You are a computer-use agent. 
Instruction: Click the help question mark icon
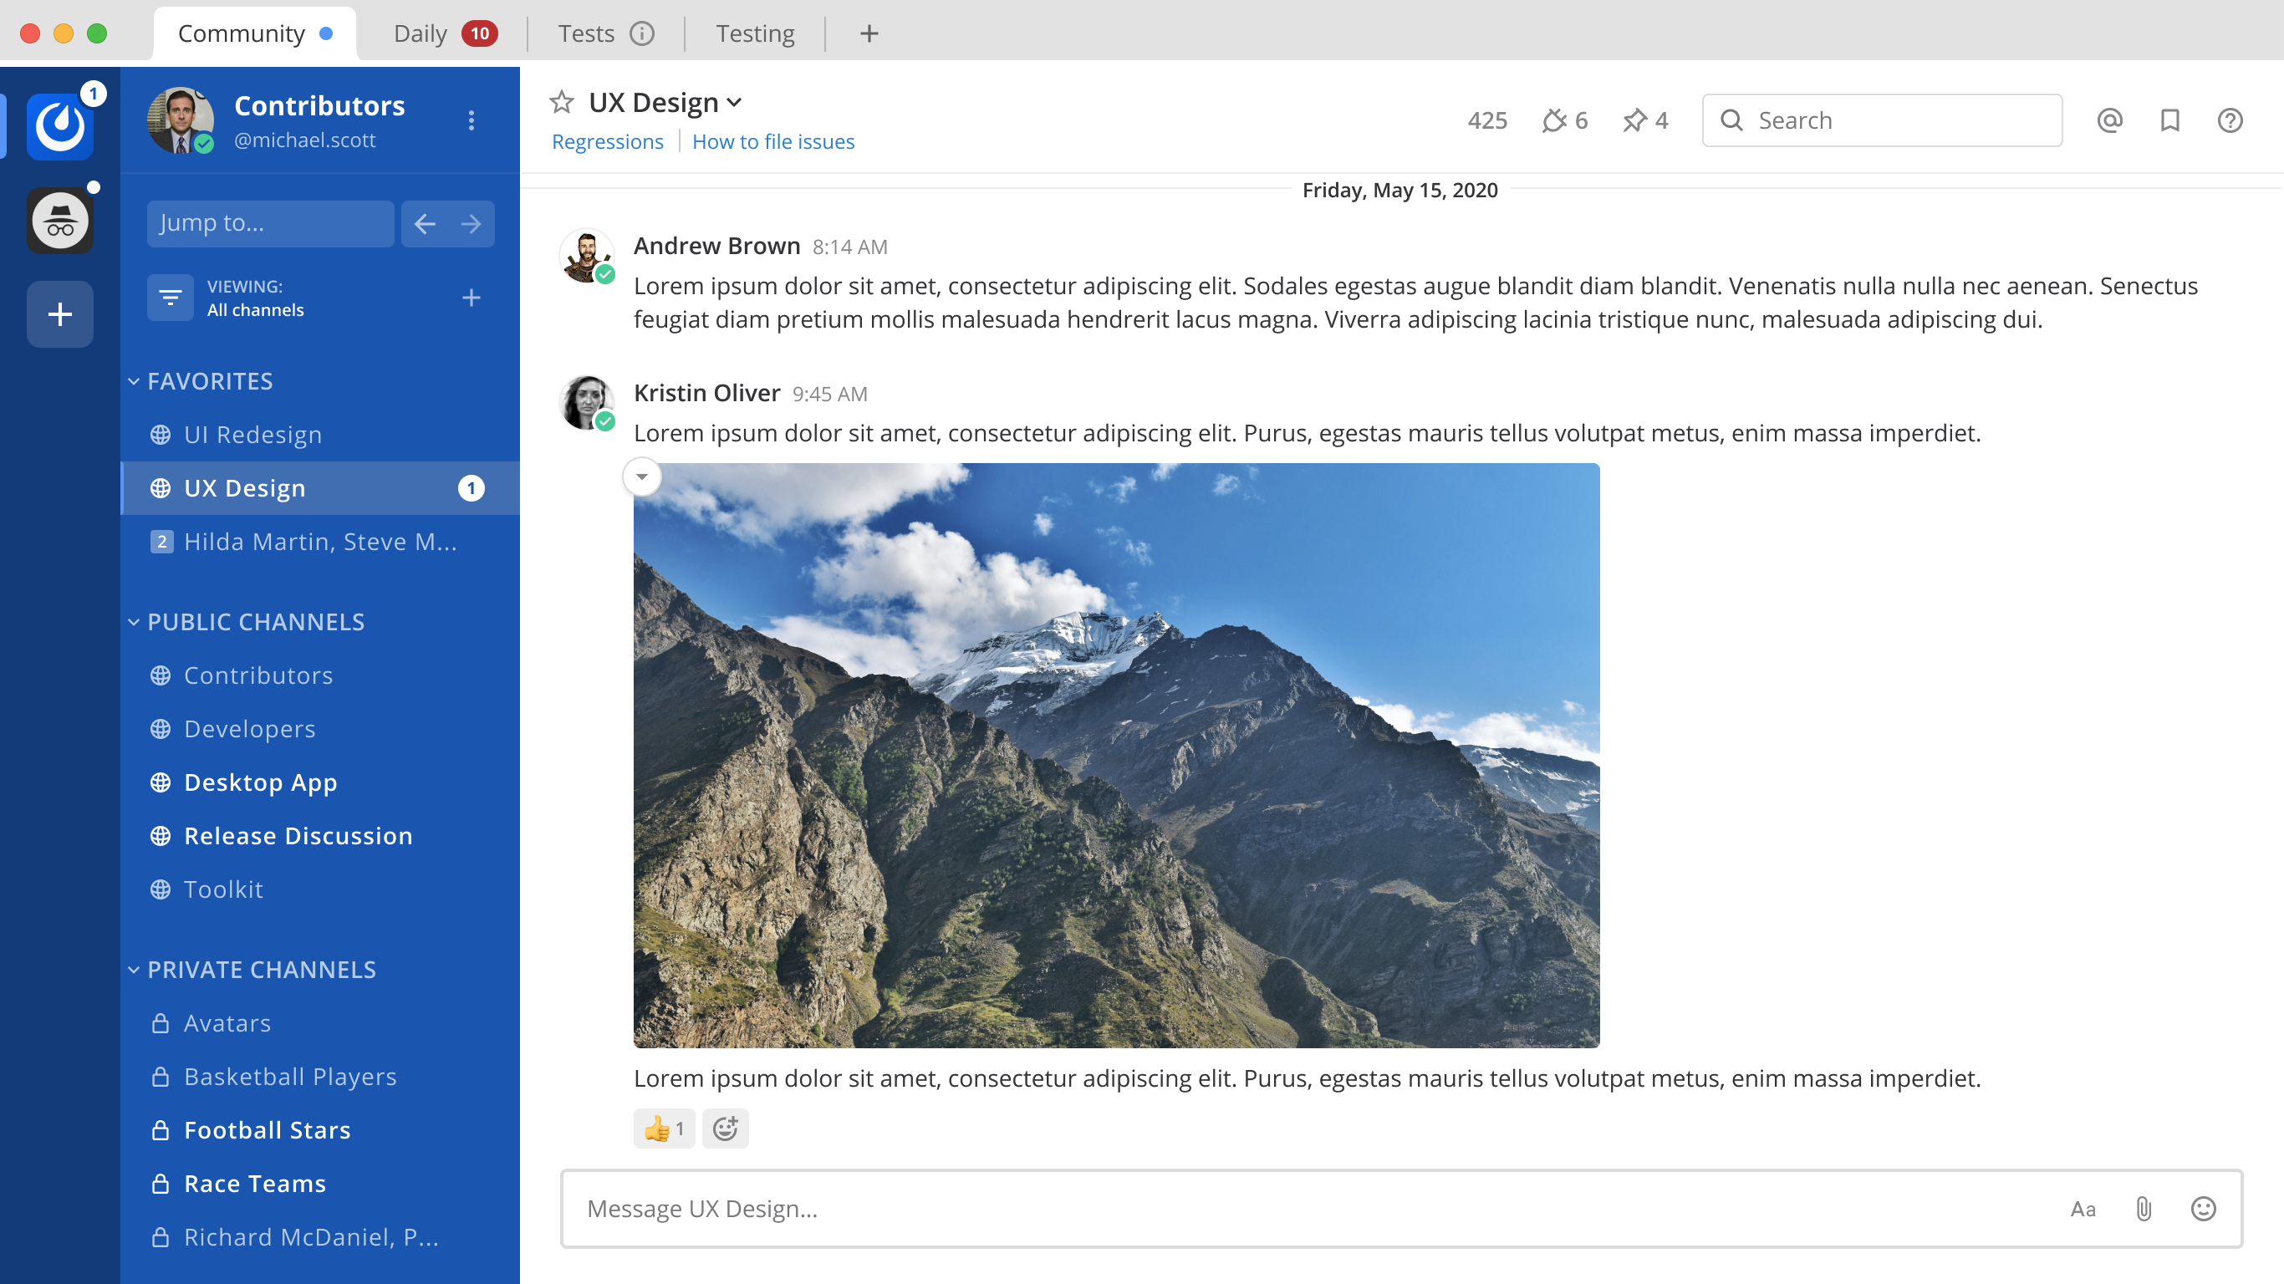[2229, 120]
